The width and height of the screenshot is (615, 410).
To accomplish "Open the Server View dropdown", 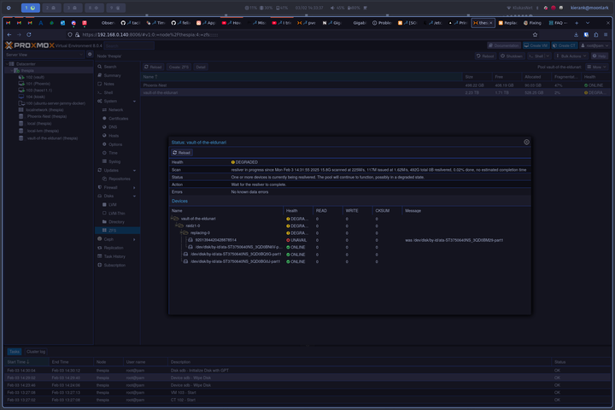I will (43, 54).
